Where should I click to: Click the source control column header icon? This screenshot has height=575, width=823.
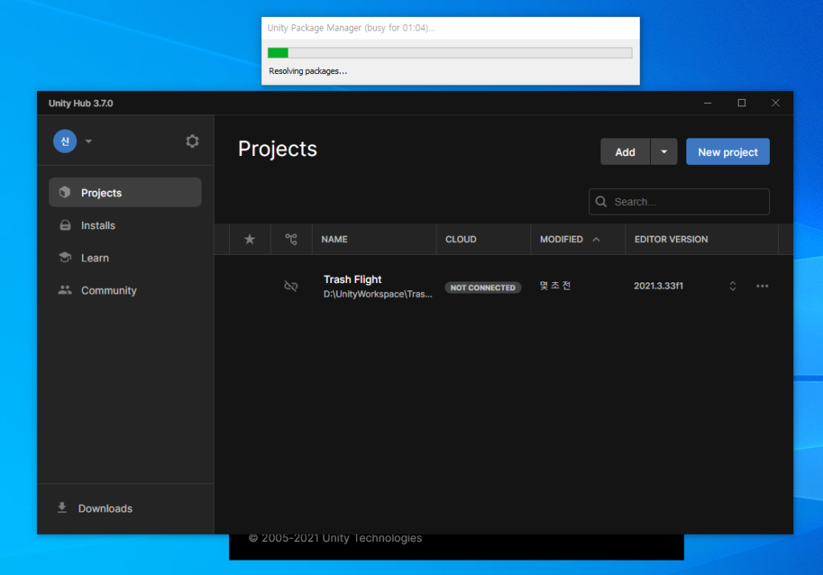pos(291,240)
